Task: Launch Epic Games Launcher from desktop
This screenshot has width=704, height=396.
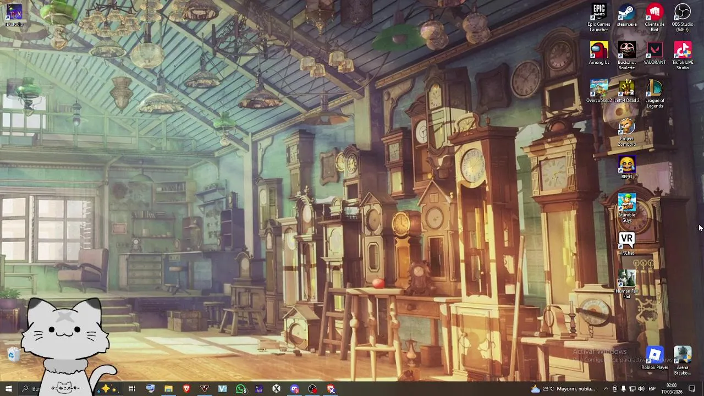Action: coord(599,18)
